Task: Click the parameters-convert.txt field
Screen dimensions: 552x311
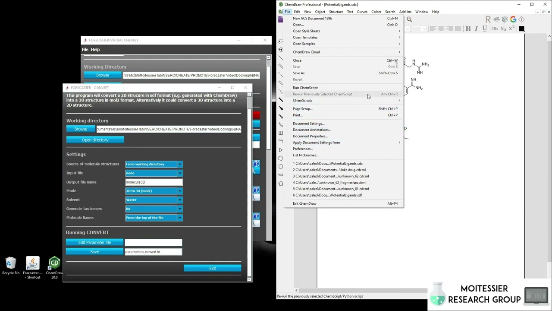Action: coord(153,252)
